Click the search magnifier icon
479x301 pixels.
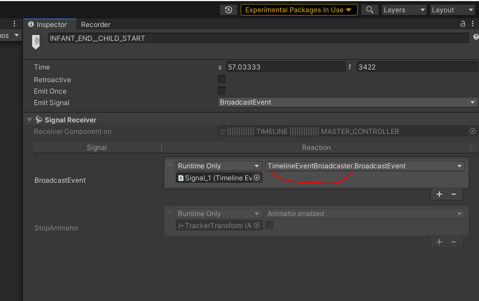[370, 10]
